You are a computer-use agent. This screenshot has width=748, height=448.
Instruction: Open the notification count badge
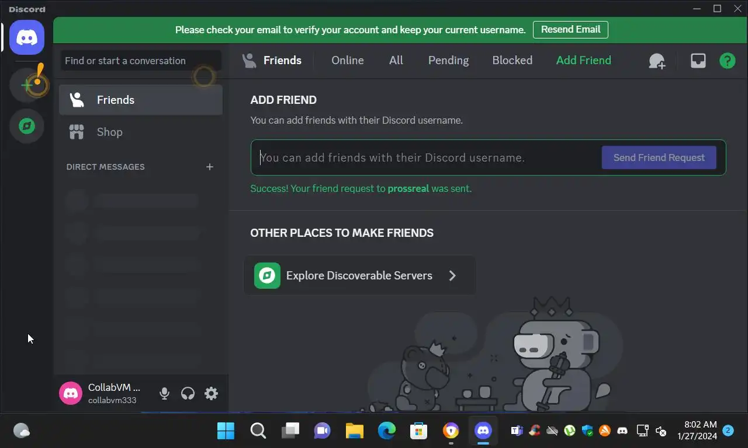(728, 430)
